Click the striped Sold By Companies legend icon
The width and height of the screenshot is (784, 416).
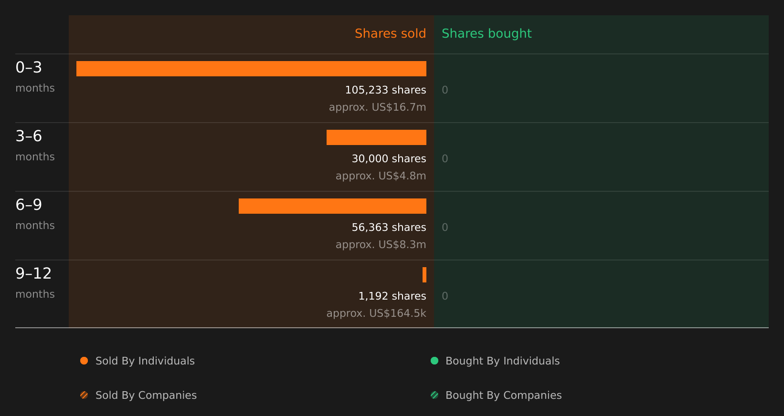pos(84,395)
